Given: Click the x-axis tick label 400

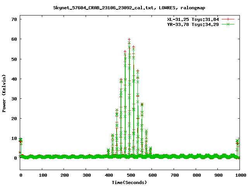Looking at the screenshot, I should [109, 175].
